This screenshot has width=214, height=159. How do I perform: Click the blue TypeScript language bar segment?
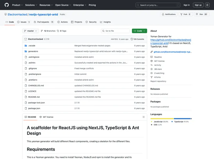point(182,119)
